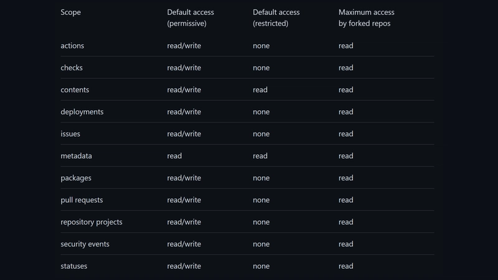Click the restricted 'read' value for contents
This screenshot has width=498, height=280.
(x=260, y=90)
